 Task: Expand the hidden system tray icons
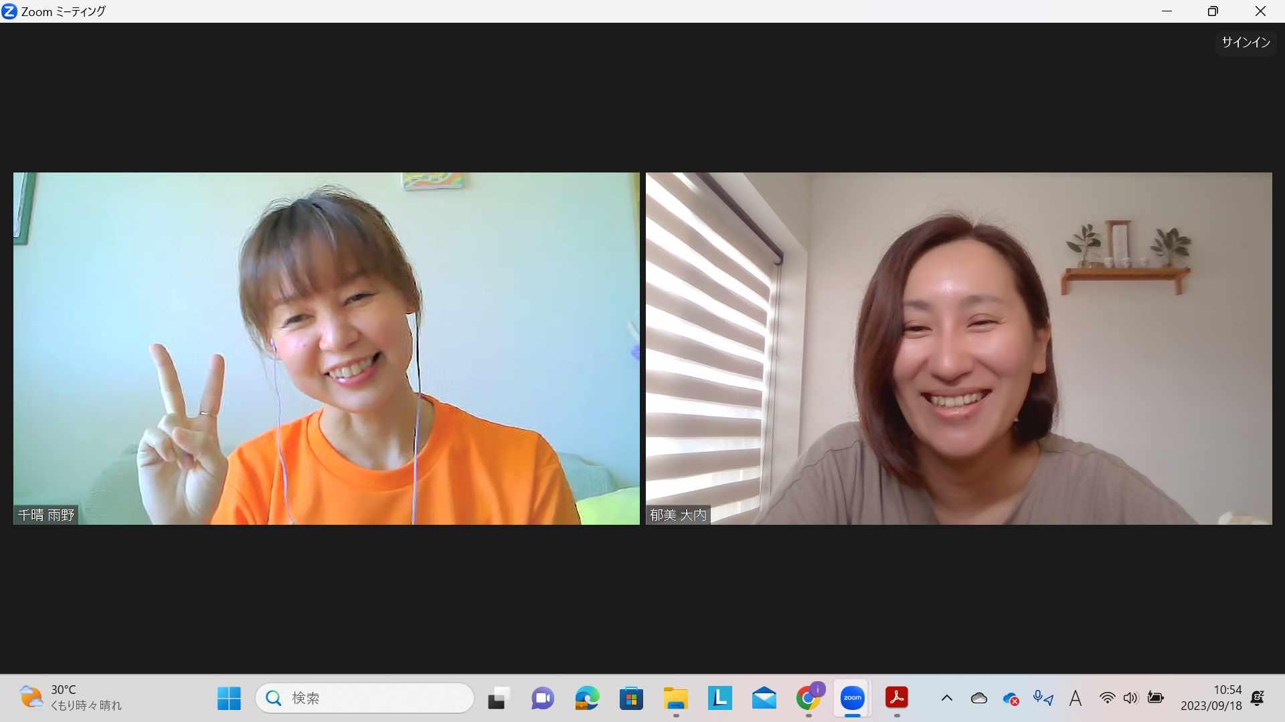(946, 698)
